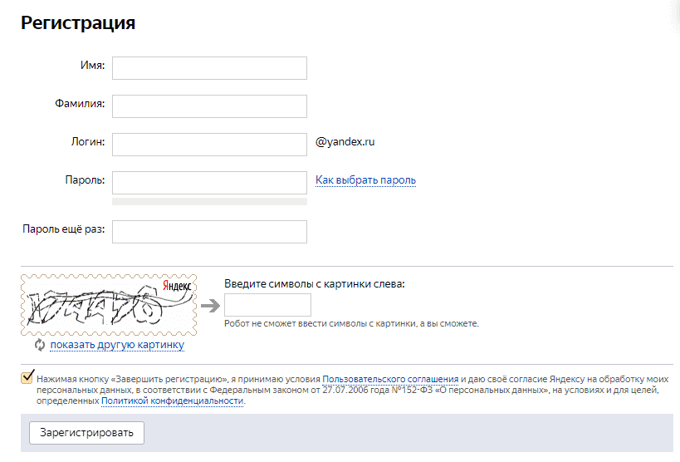Open the Как выбрать пароль link

[365, 179]
